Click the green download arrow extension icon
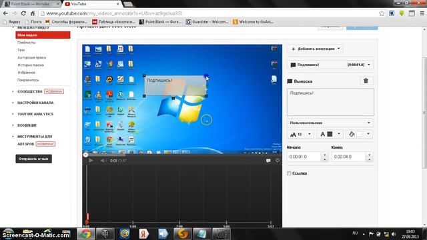 coord(402,13)
